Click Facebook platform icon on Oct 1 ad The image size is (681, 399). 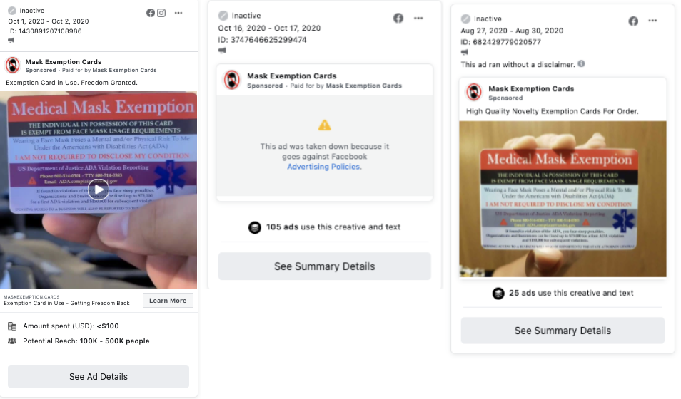tap(151, 13)
